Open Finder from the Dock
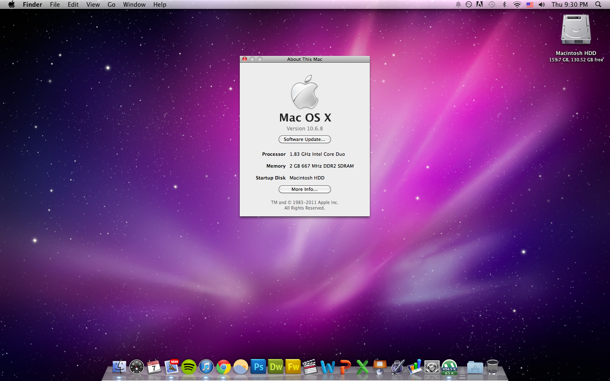Screen dimensions: 610x381 pyautogui.click(x=119, y=367)
